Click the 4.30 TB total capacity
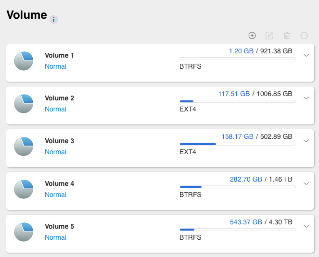Screen dimensions: 319x257 tap(281, 222)
